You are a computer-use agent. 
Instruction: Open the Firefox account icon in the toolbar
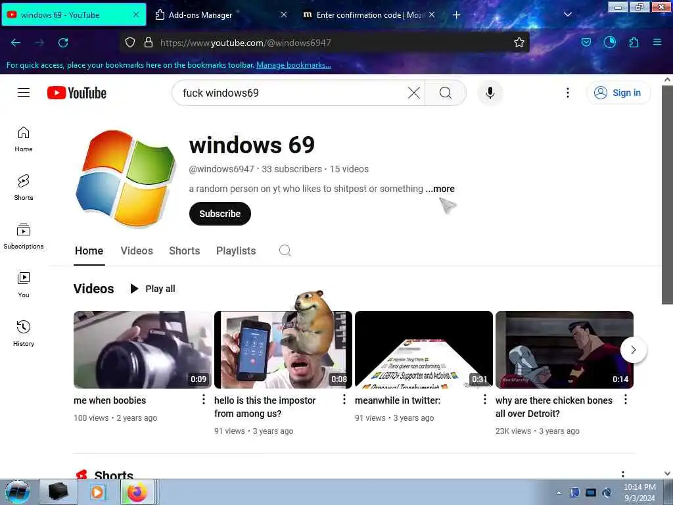point(609,42)
